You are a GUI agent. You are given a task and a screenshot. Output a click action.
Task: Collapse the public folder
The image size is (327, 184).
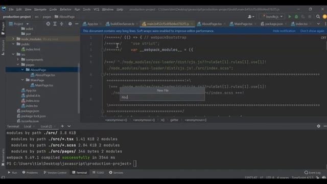[x=13, y=44]
